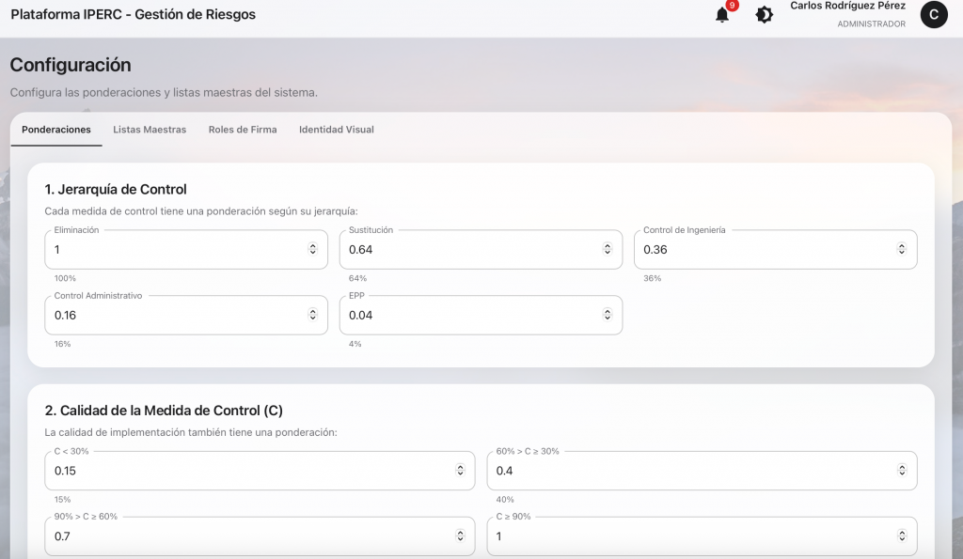Select the Ponderaciones tab

[x=56, y=130]
